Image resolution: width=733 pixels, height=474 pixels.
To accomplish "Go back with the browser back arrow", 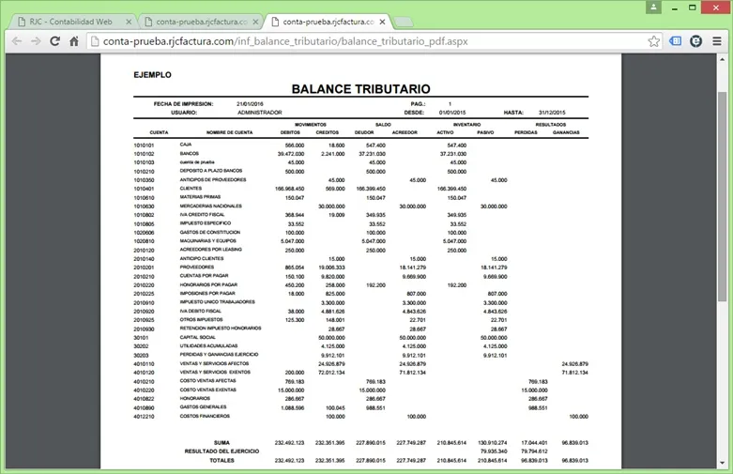I will coord(17,41).
